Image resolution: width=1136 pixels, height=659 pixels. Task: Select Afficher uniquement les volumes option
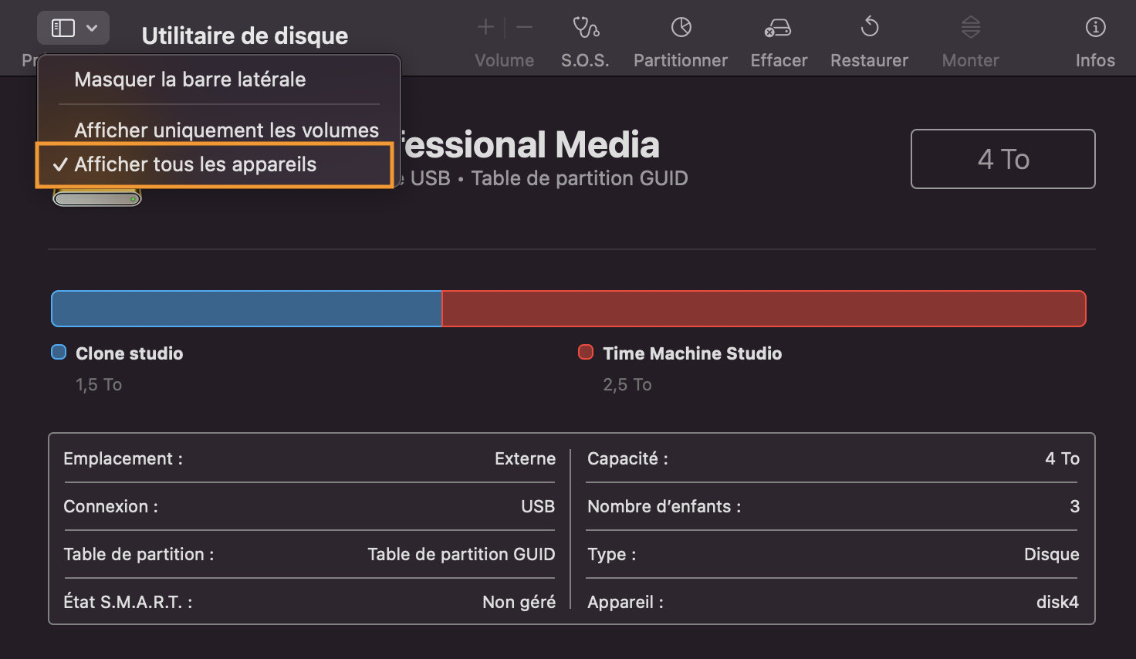click(x=226, y=130)
